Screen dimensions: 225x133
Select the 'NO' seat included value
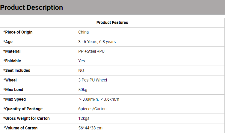pos(81,71)
